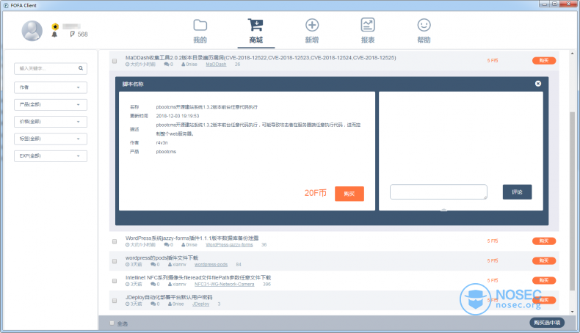Tick the MaDDash row checkbox

[115, 61]
